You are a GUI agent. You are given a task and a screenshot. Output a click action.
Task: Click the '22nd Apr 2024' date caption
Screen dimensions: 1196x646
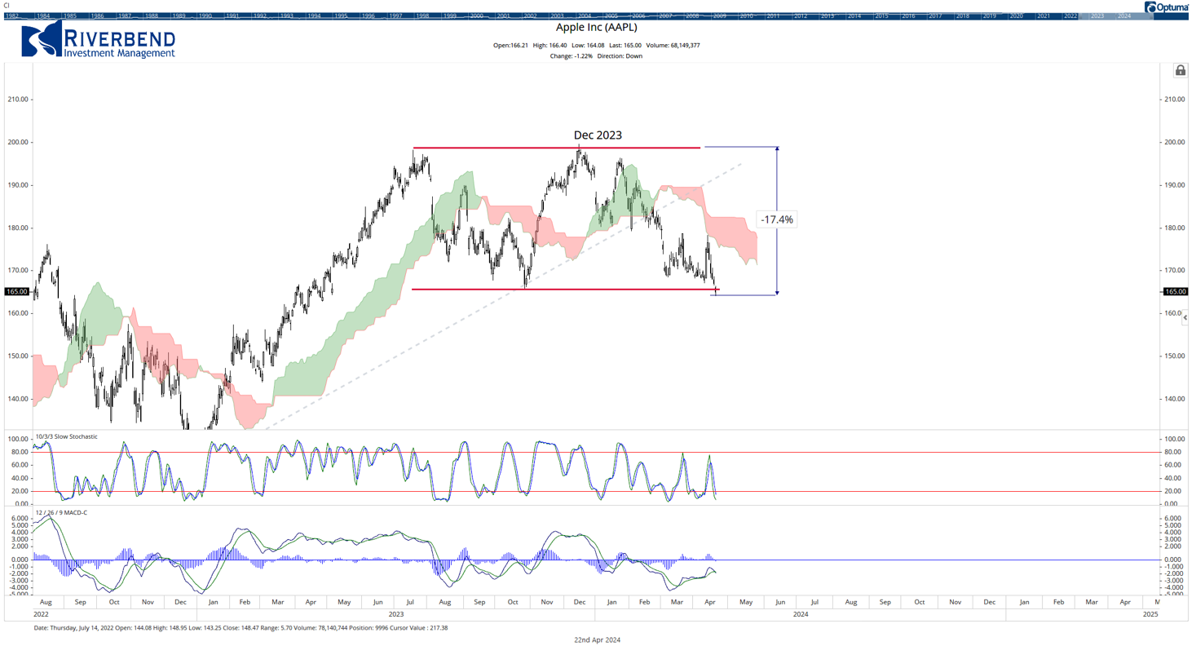coord(598,640)
